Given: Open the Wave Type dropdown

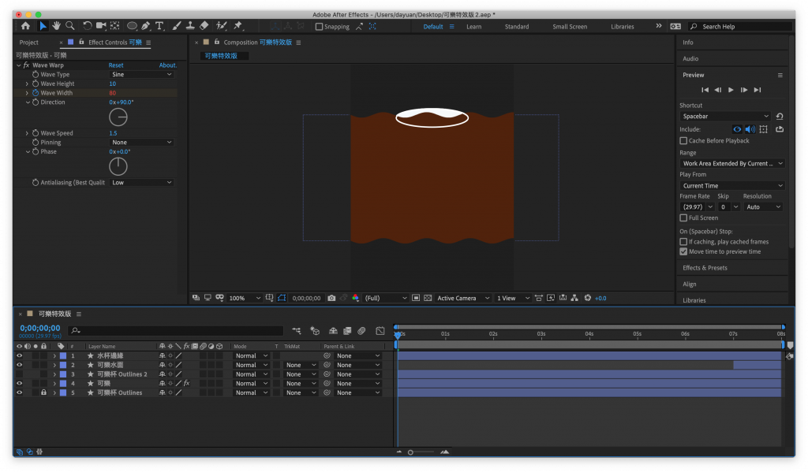Looking at the screenshot, I should tap(140, 74).
